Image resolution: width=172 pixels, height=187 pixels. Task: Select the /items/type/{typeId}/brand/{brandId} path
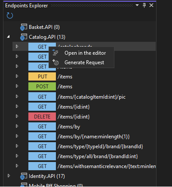pyautogui.click(x=100, y=146)
